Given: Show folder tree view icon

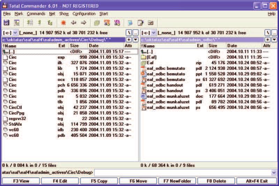Looking at the screenshot, I should point(50,23).
